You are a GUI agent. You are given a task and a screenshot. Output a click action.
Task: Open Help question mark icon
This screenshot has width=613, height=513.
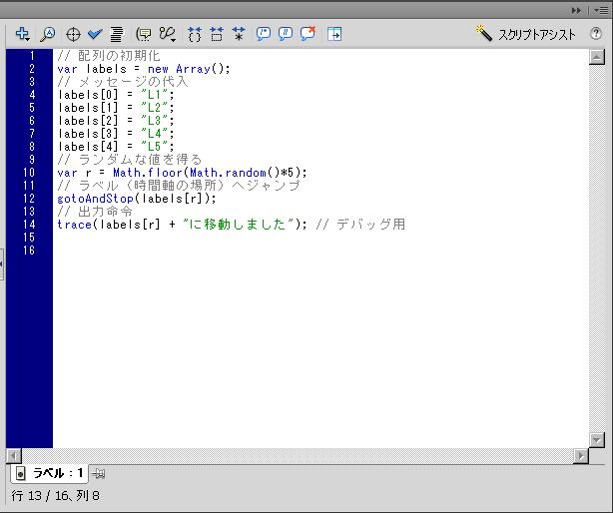pos(596,34)
